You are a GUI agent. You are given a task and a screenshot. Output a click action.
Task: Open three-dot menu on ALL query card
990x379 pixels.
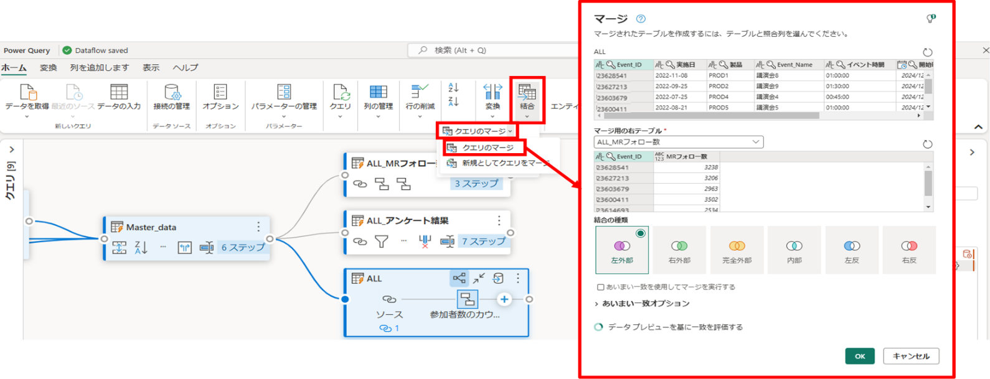click(x=518, y=278)
